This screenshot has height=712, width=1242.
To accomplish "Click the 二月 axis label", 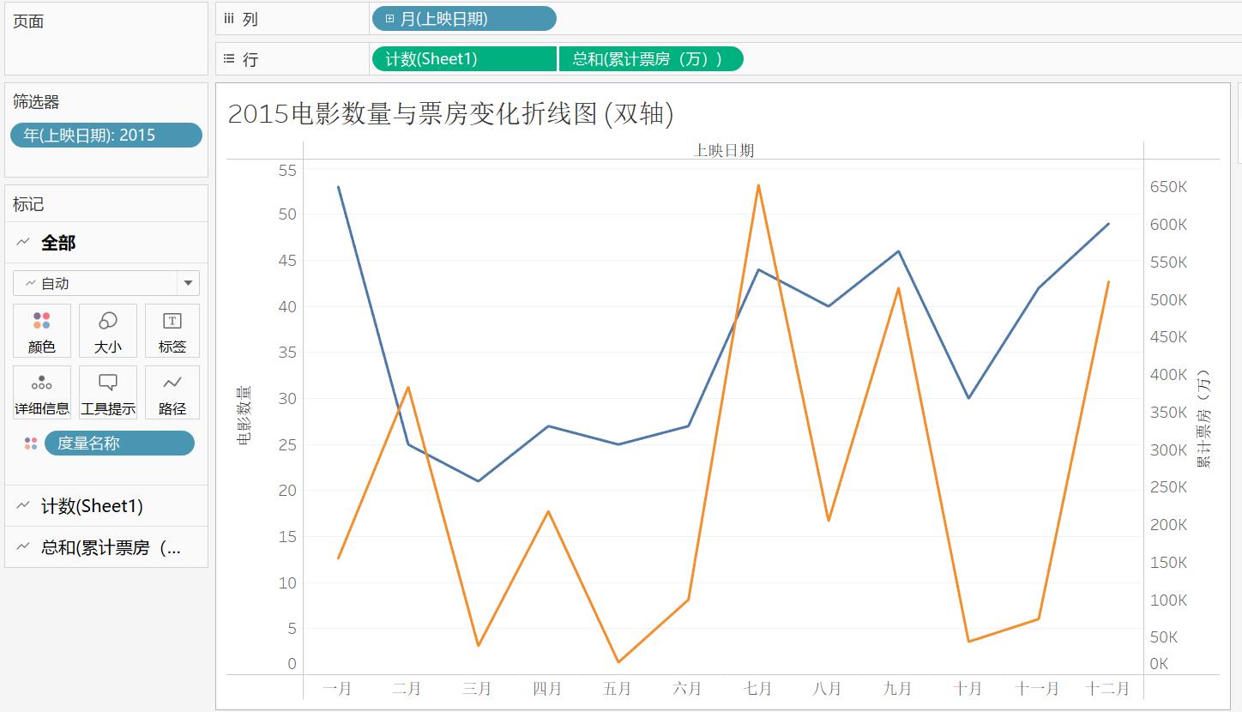I will point(407,688).
